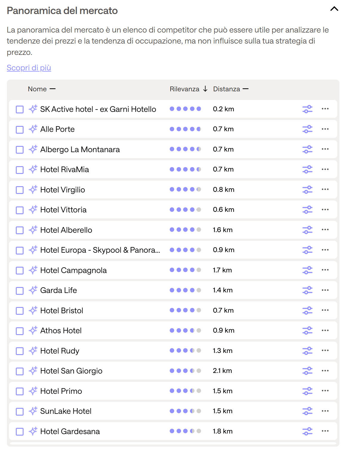This screenshot has width=346, height=452.
Task: Check the box for Hotel San Giorgio
Action: pos(20,371)
